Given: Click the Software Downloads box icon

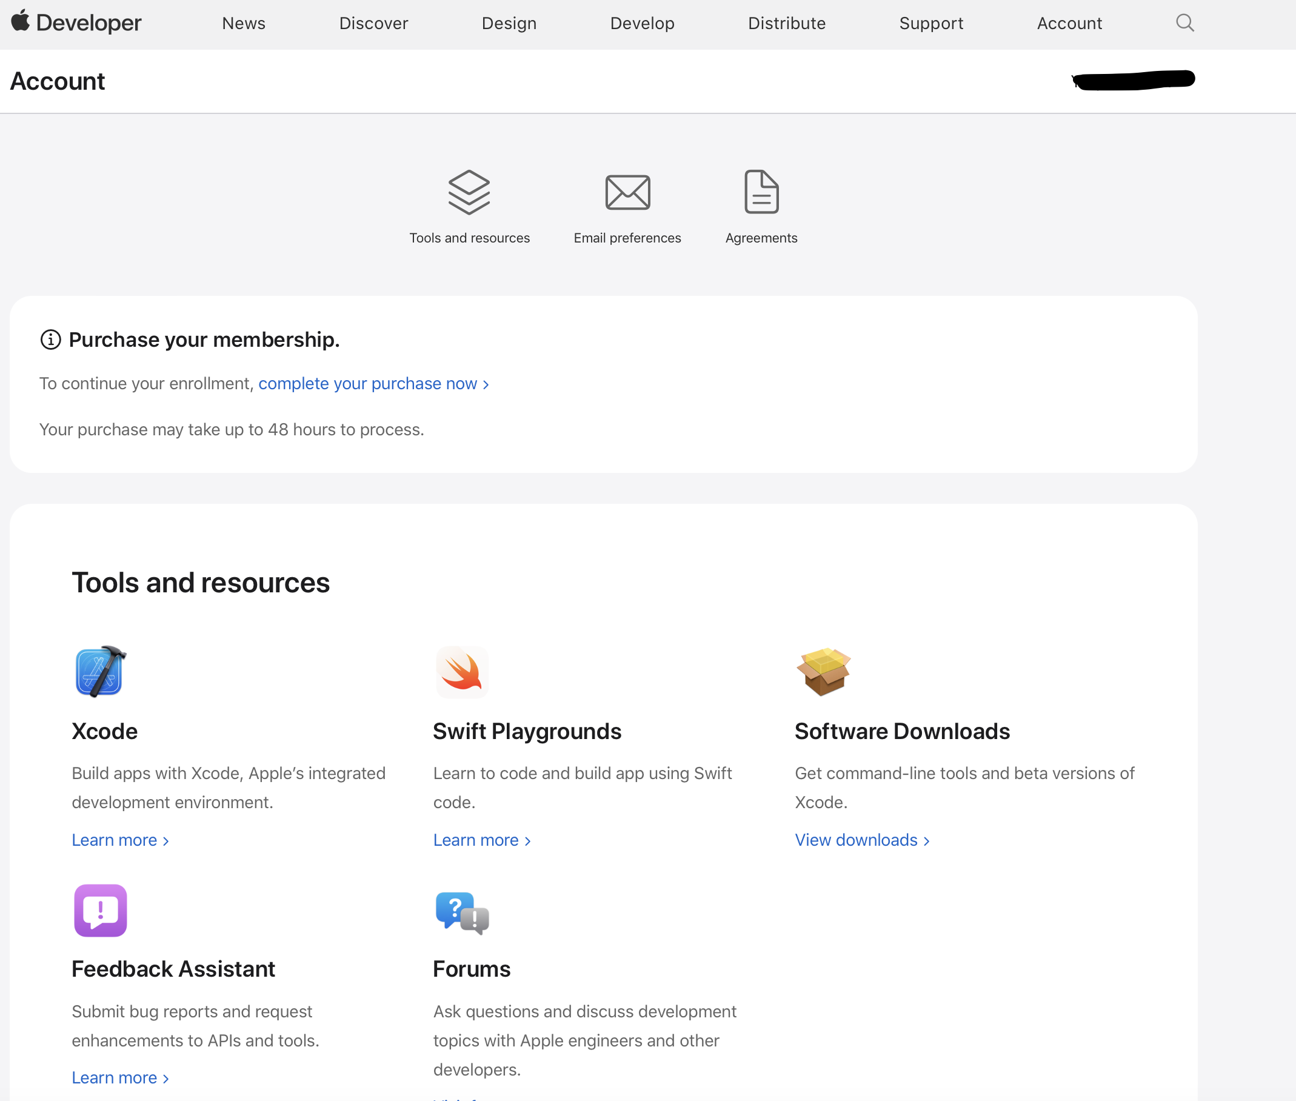Looking at the screenshot, I should [824, 672].
